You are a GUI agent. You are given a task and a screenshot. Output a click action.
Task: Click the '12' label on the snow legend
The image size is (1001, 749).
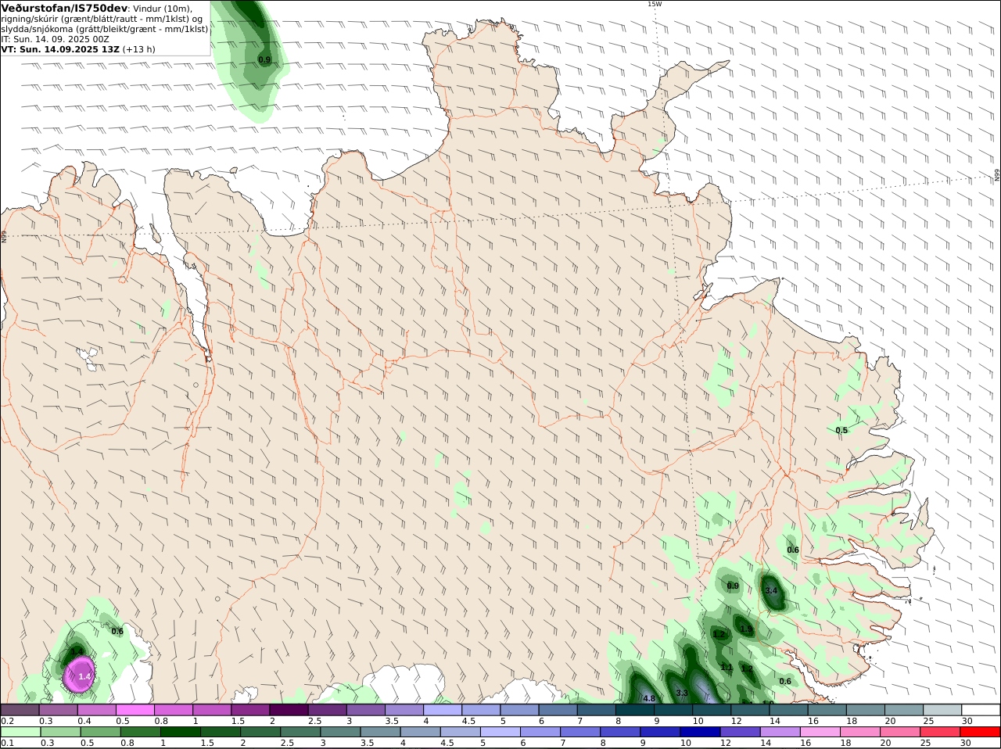(735, 721)
